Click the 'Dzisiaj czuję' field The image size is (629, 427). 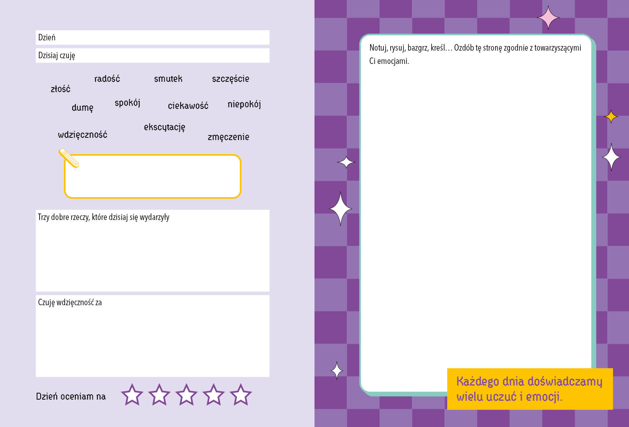[152, 56]
